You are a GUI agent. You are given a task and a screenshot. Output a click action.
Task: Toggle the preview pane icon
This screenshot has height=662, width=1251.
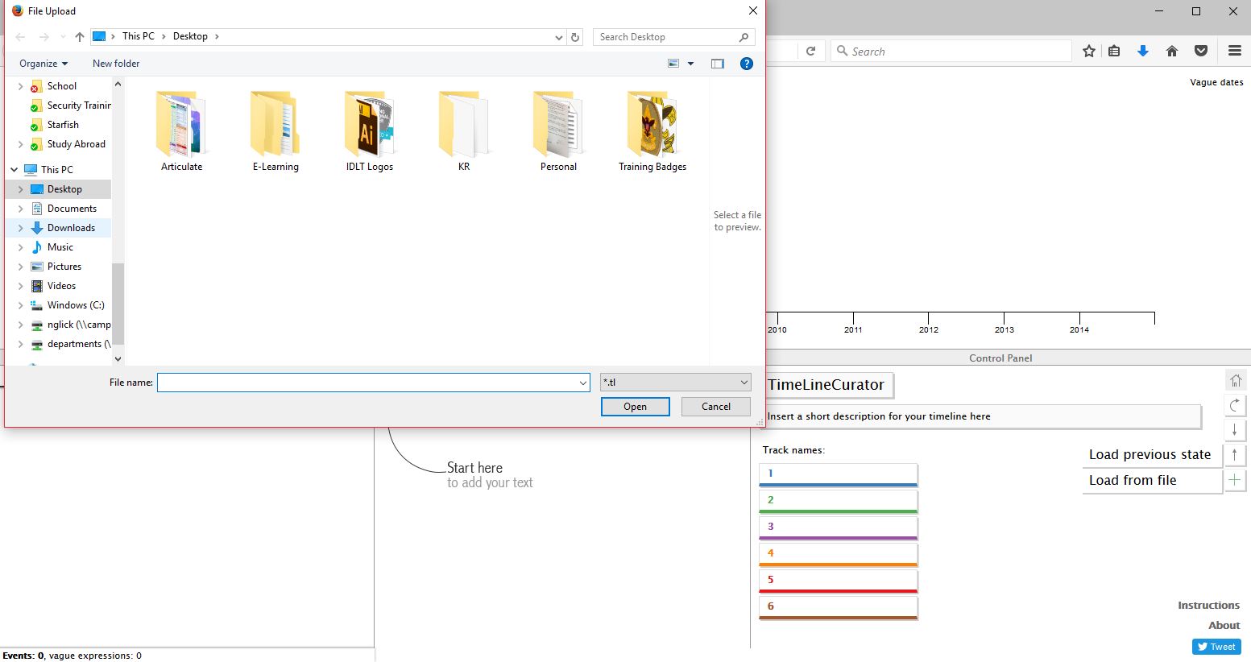(717, 64)
